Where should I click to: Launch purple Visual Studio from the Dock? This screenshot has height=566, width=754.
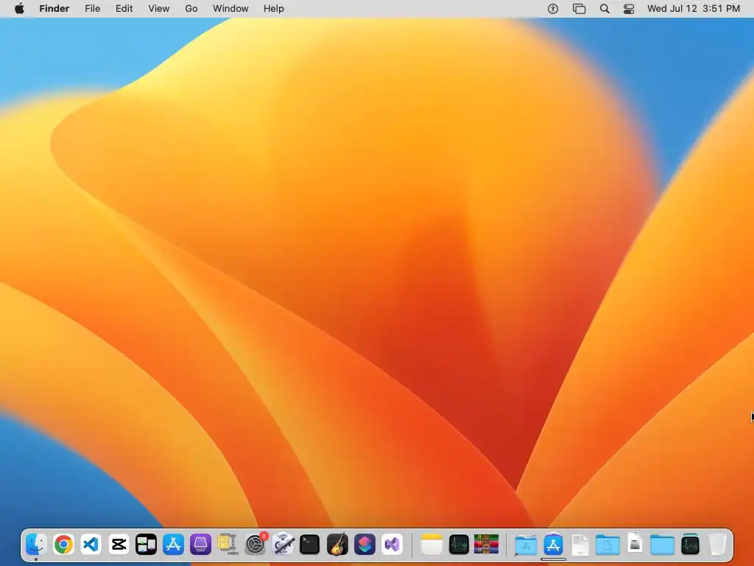coord(392,545)
